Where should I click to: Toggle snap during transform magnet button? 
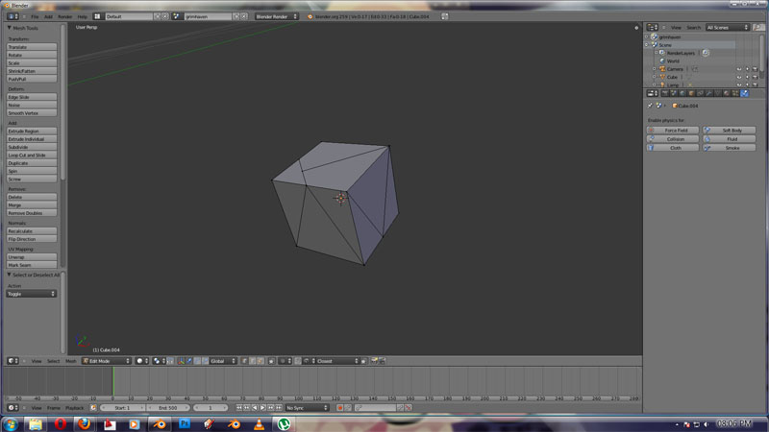point(298,361)
